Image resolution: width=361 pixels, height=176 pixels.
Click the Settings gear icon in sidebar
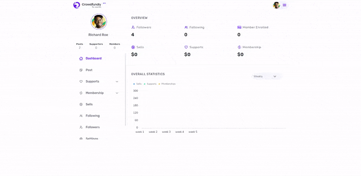coord(81,139)
